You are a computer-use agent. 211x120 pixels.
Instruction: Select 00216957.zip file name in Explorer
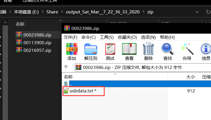(37, 50)
